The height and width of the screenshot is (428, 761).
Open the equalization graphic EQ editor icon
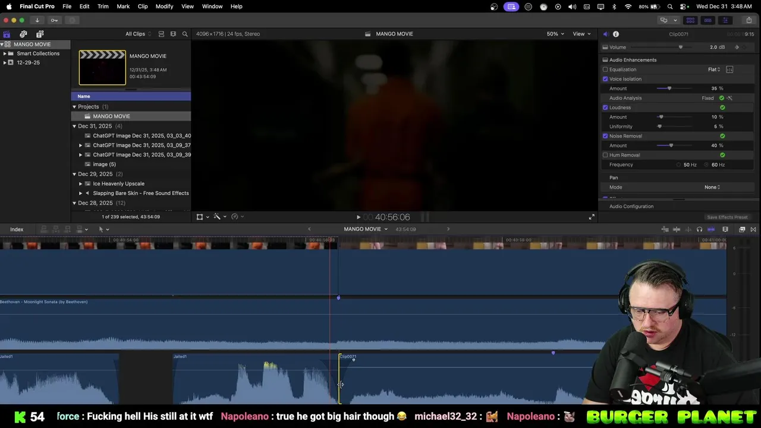click(x=729, y=70)
